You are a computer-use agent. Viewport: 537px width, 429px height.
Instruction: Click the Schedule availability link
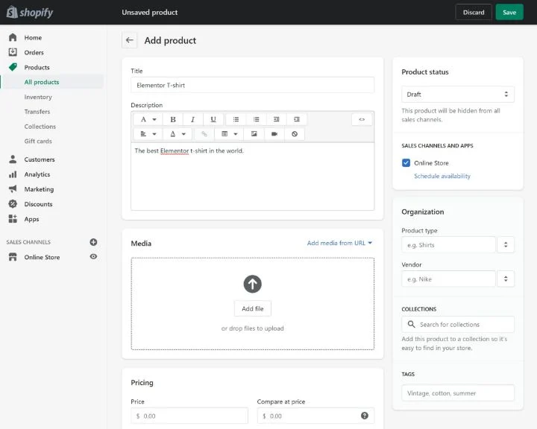pyautogui.click(x=442, y=177)
